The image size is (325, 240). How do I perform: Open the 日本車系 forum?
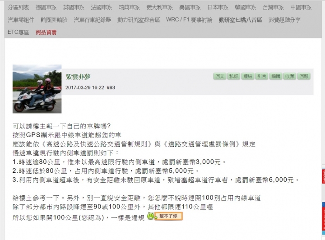pos(218,8)
